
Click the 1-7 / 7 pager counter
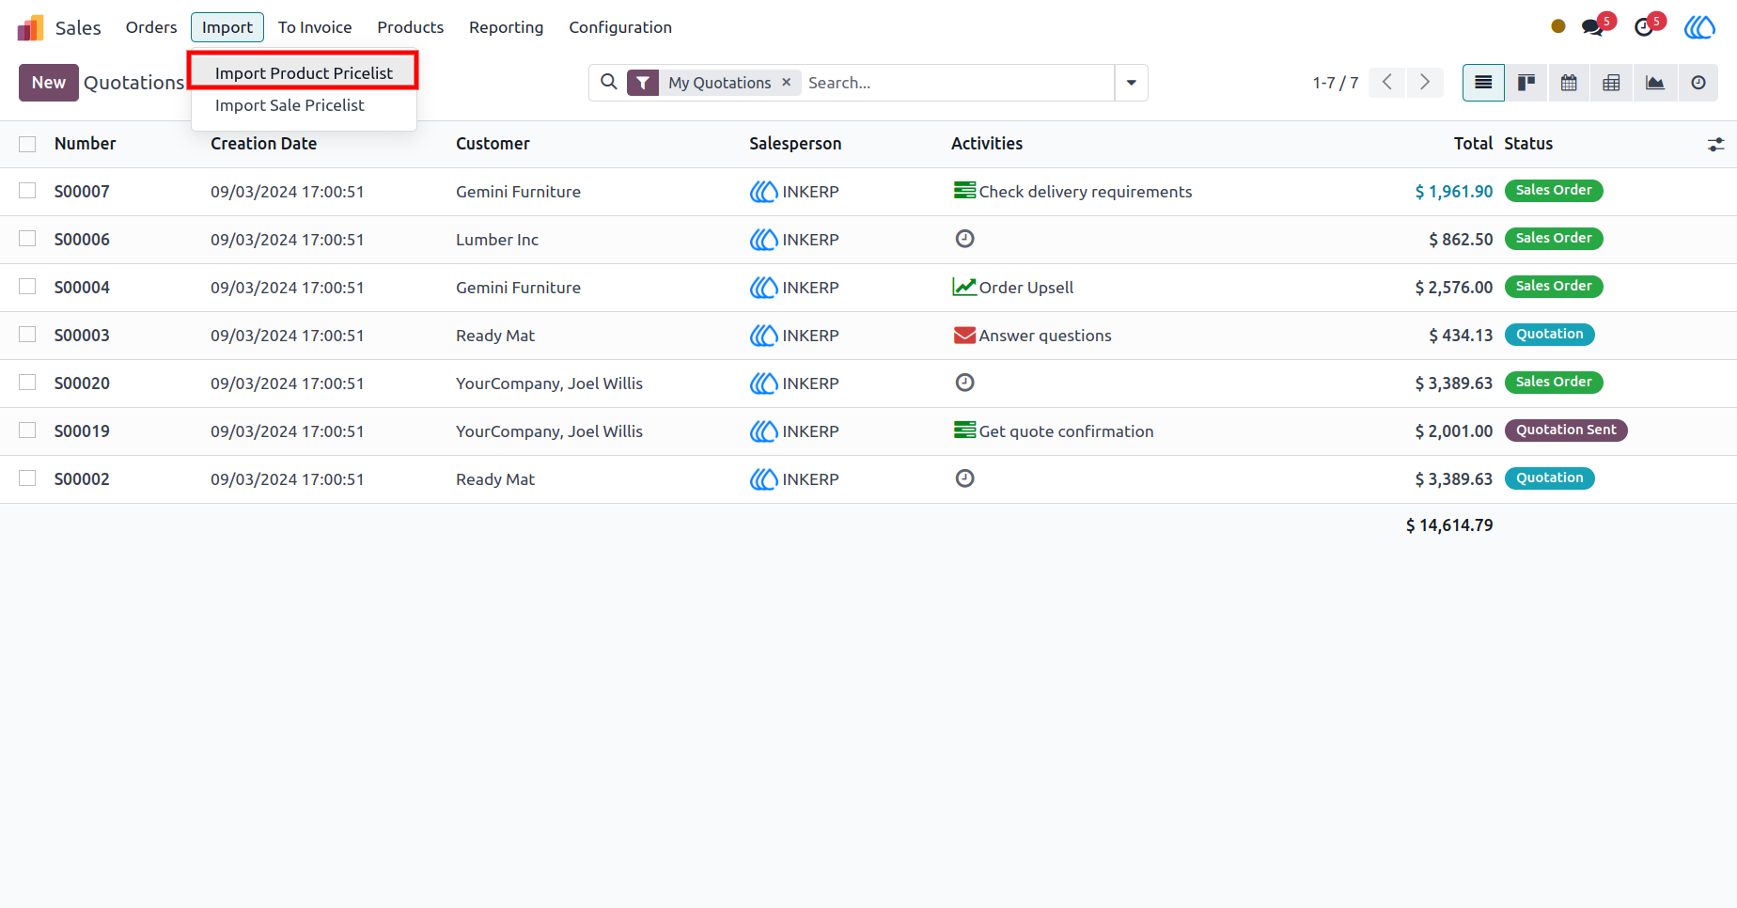tap(1336, 83)
